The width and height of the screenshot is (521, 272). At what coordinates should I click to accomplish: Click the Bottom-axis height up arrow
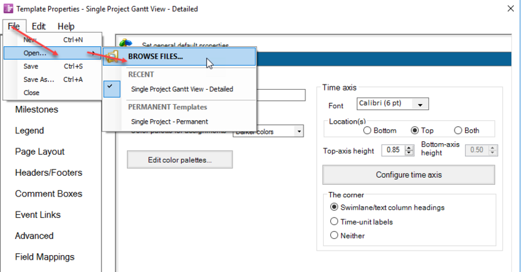(493, 148)
